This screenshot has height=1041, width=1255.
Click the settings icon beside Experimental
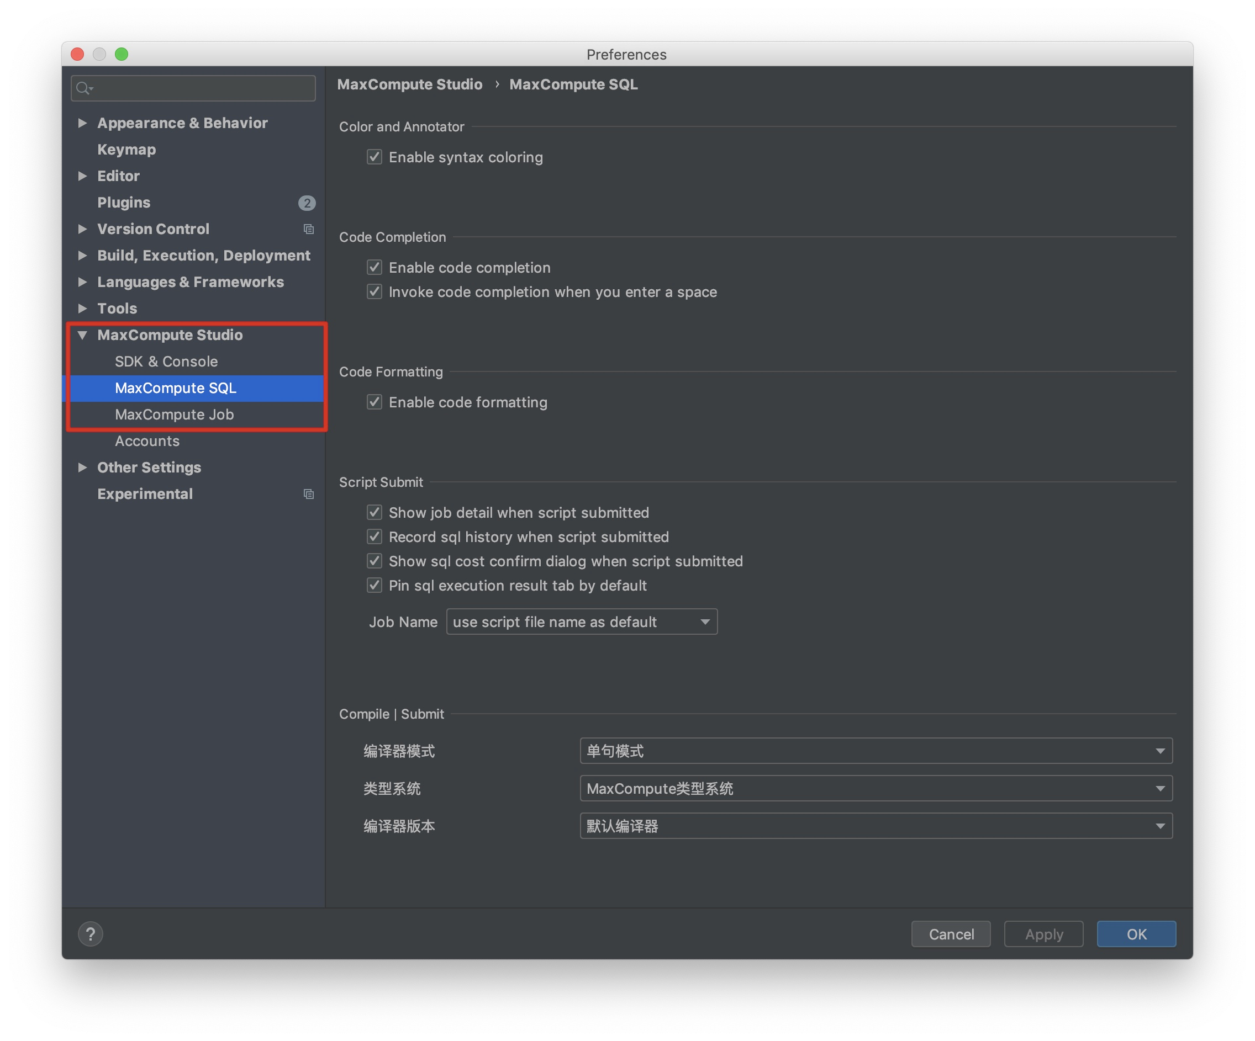pyautogui.click(x=308, y=494)
